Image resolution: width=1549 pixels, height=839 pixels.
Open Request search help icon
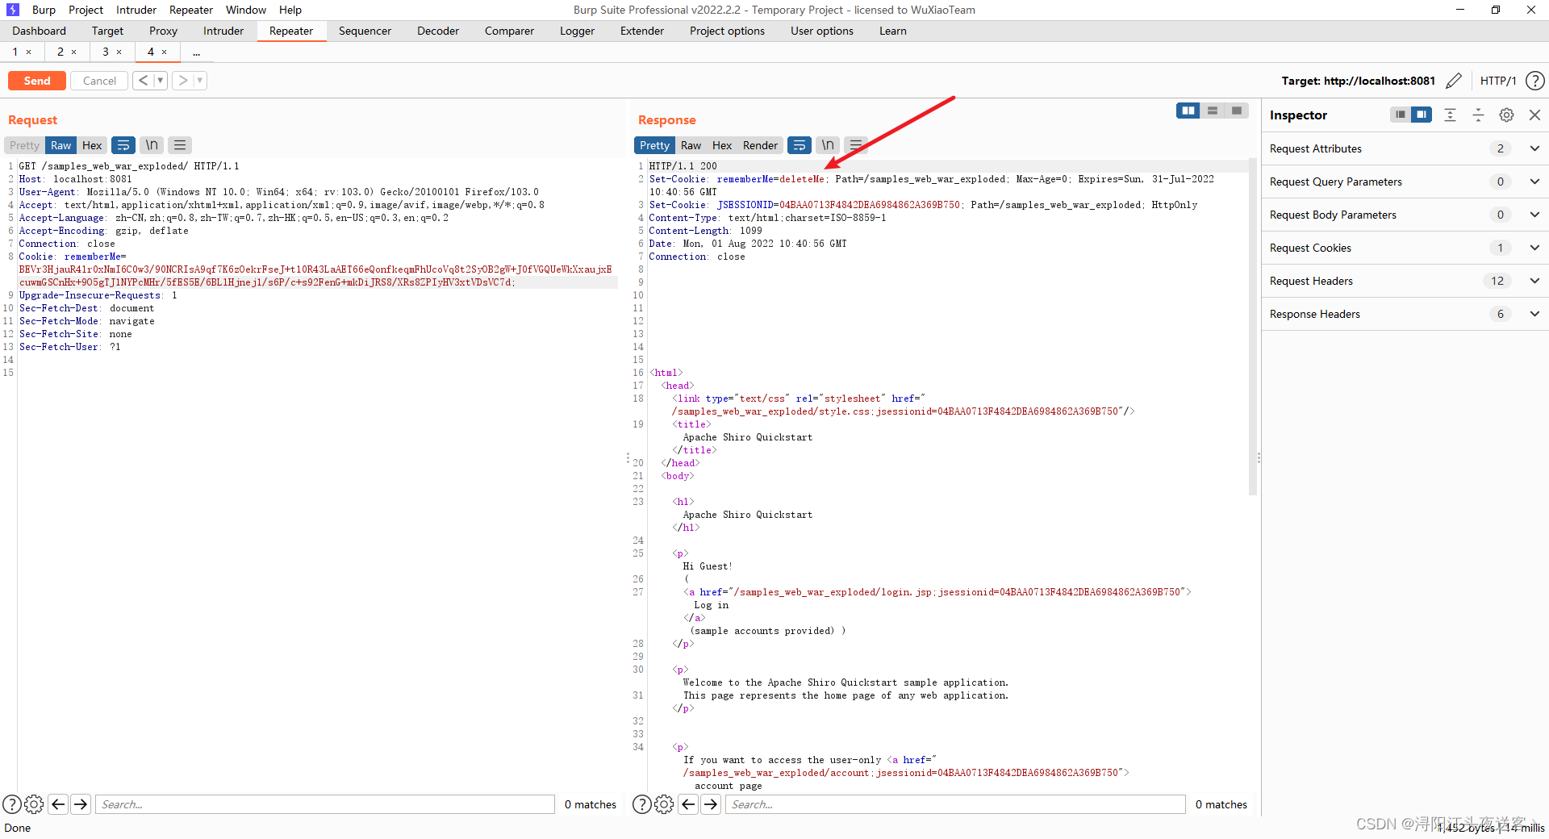[12, 804]
